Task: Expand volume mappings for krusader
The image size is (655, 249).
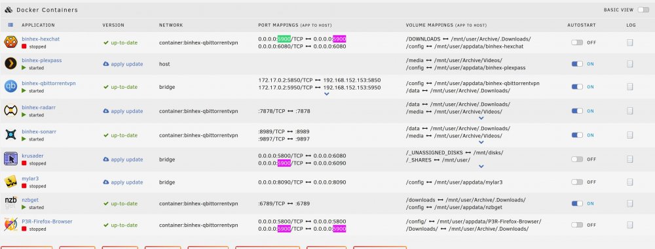Action: (481, 167)
